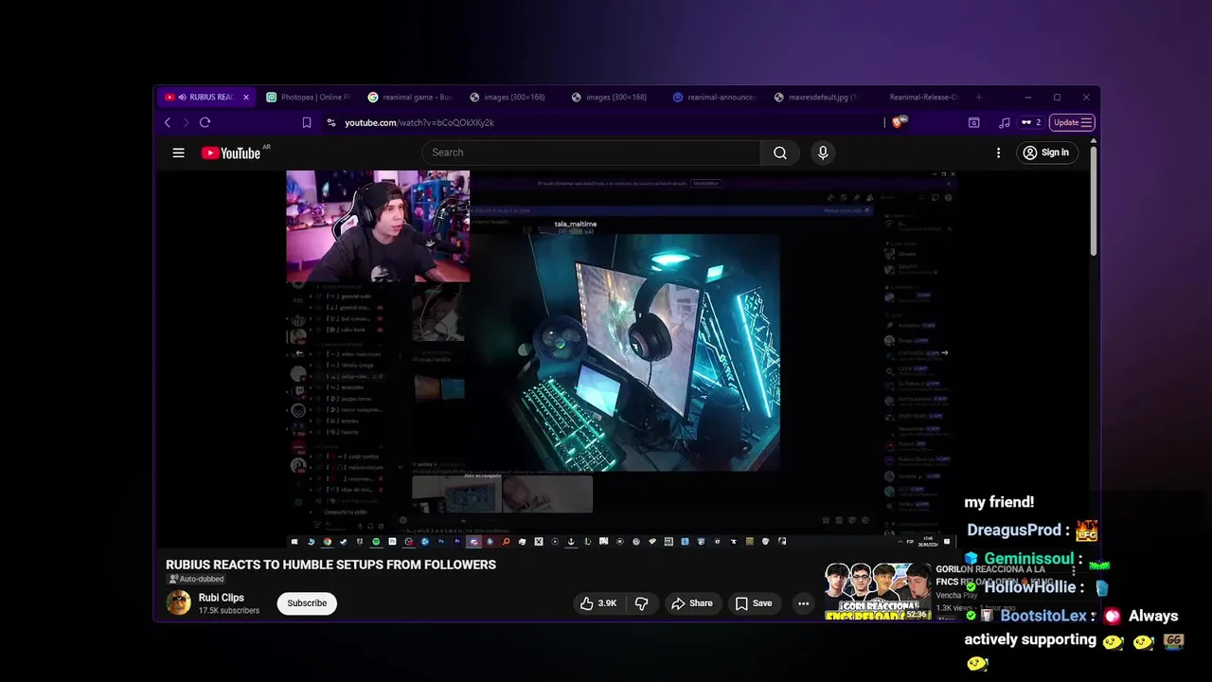This screenshot has width=1212, height=682.
Task: Click the Sign in button
Action: pyautogui.click(x=1046, y=153)
